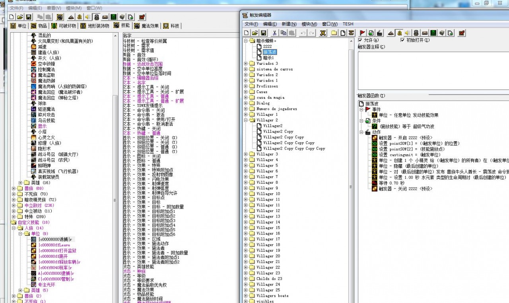This screenshot has width=509, height=303.
Task: Open Trigger Editor 'a' icon in Object Editor
Action: 80,17
